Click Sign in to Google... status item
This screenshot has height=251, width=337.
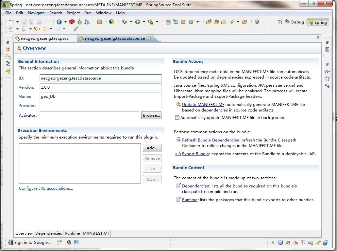(x=29, y=242)
